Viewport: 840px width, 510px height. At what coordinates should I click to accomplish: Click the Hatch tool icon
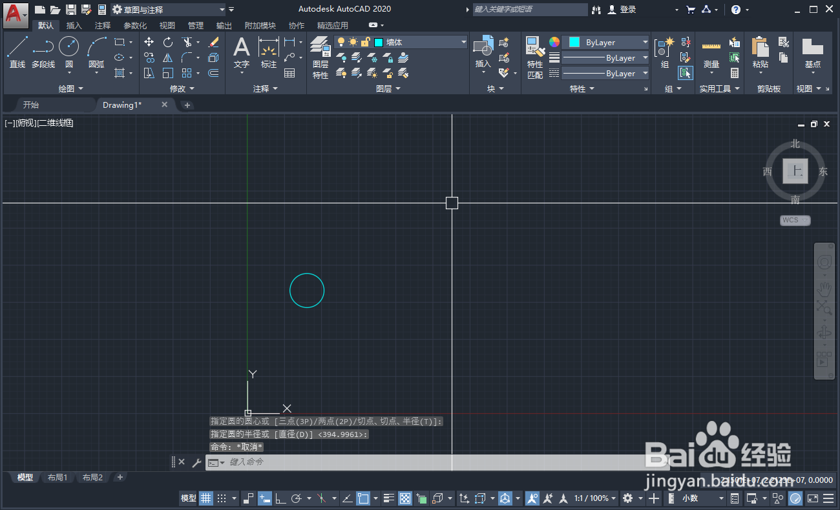[x=120, y=73]
